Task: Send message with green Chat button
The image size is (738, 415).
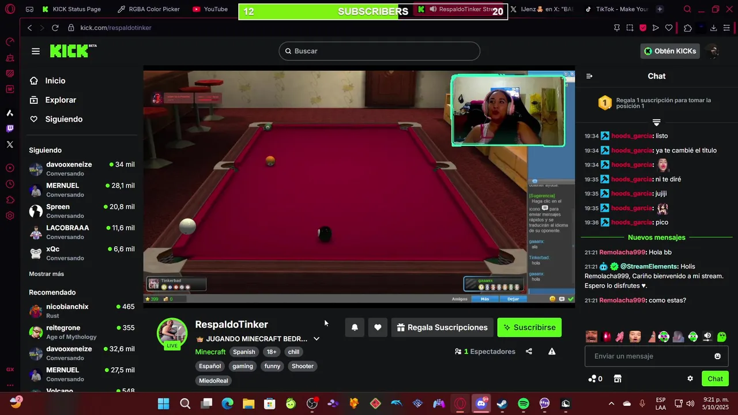Action: click(715, 379)
